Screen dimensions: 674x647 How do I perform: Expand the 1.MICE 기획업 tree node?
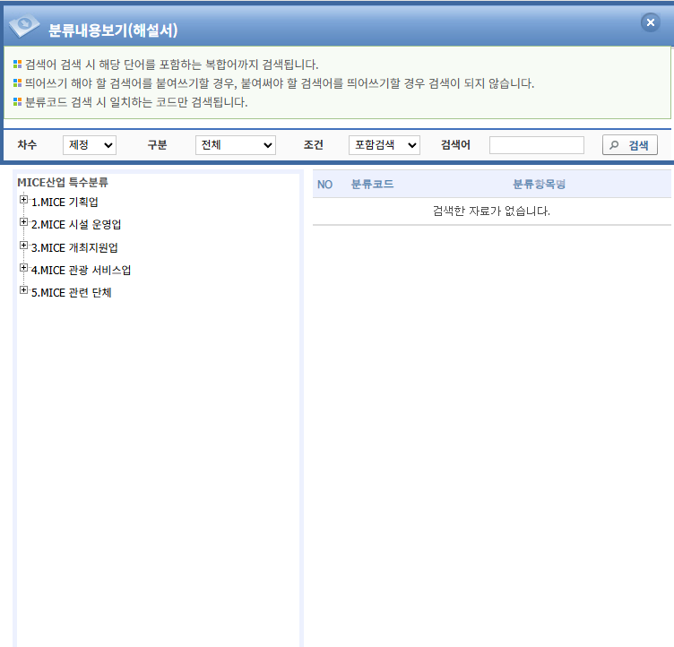[23, 201]
